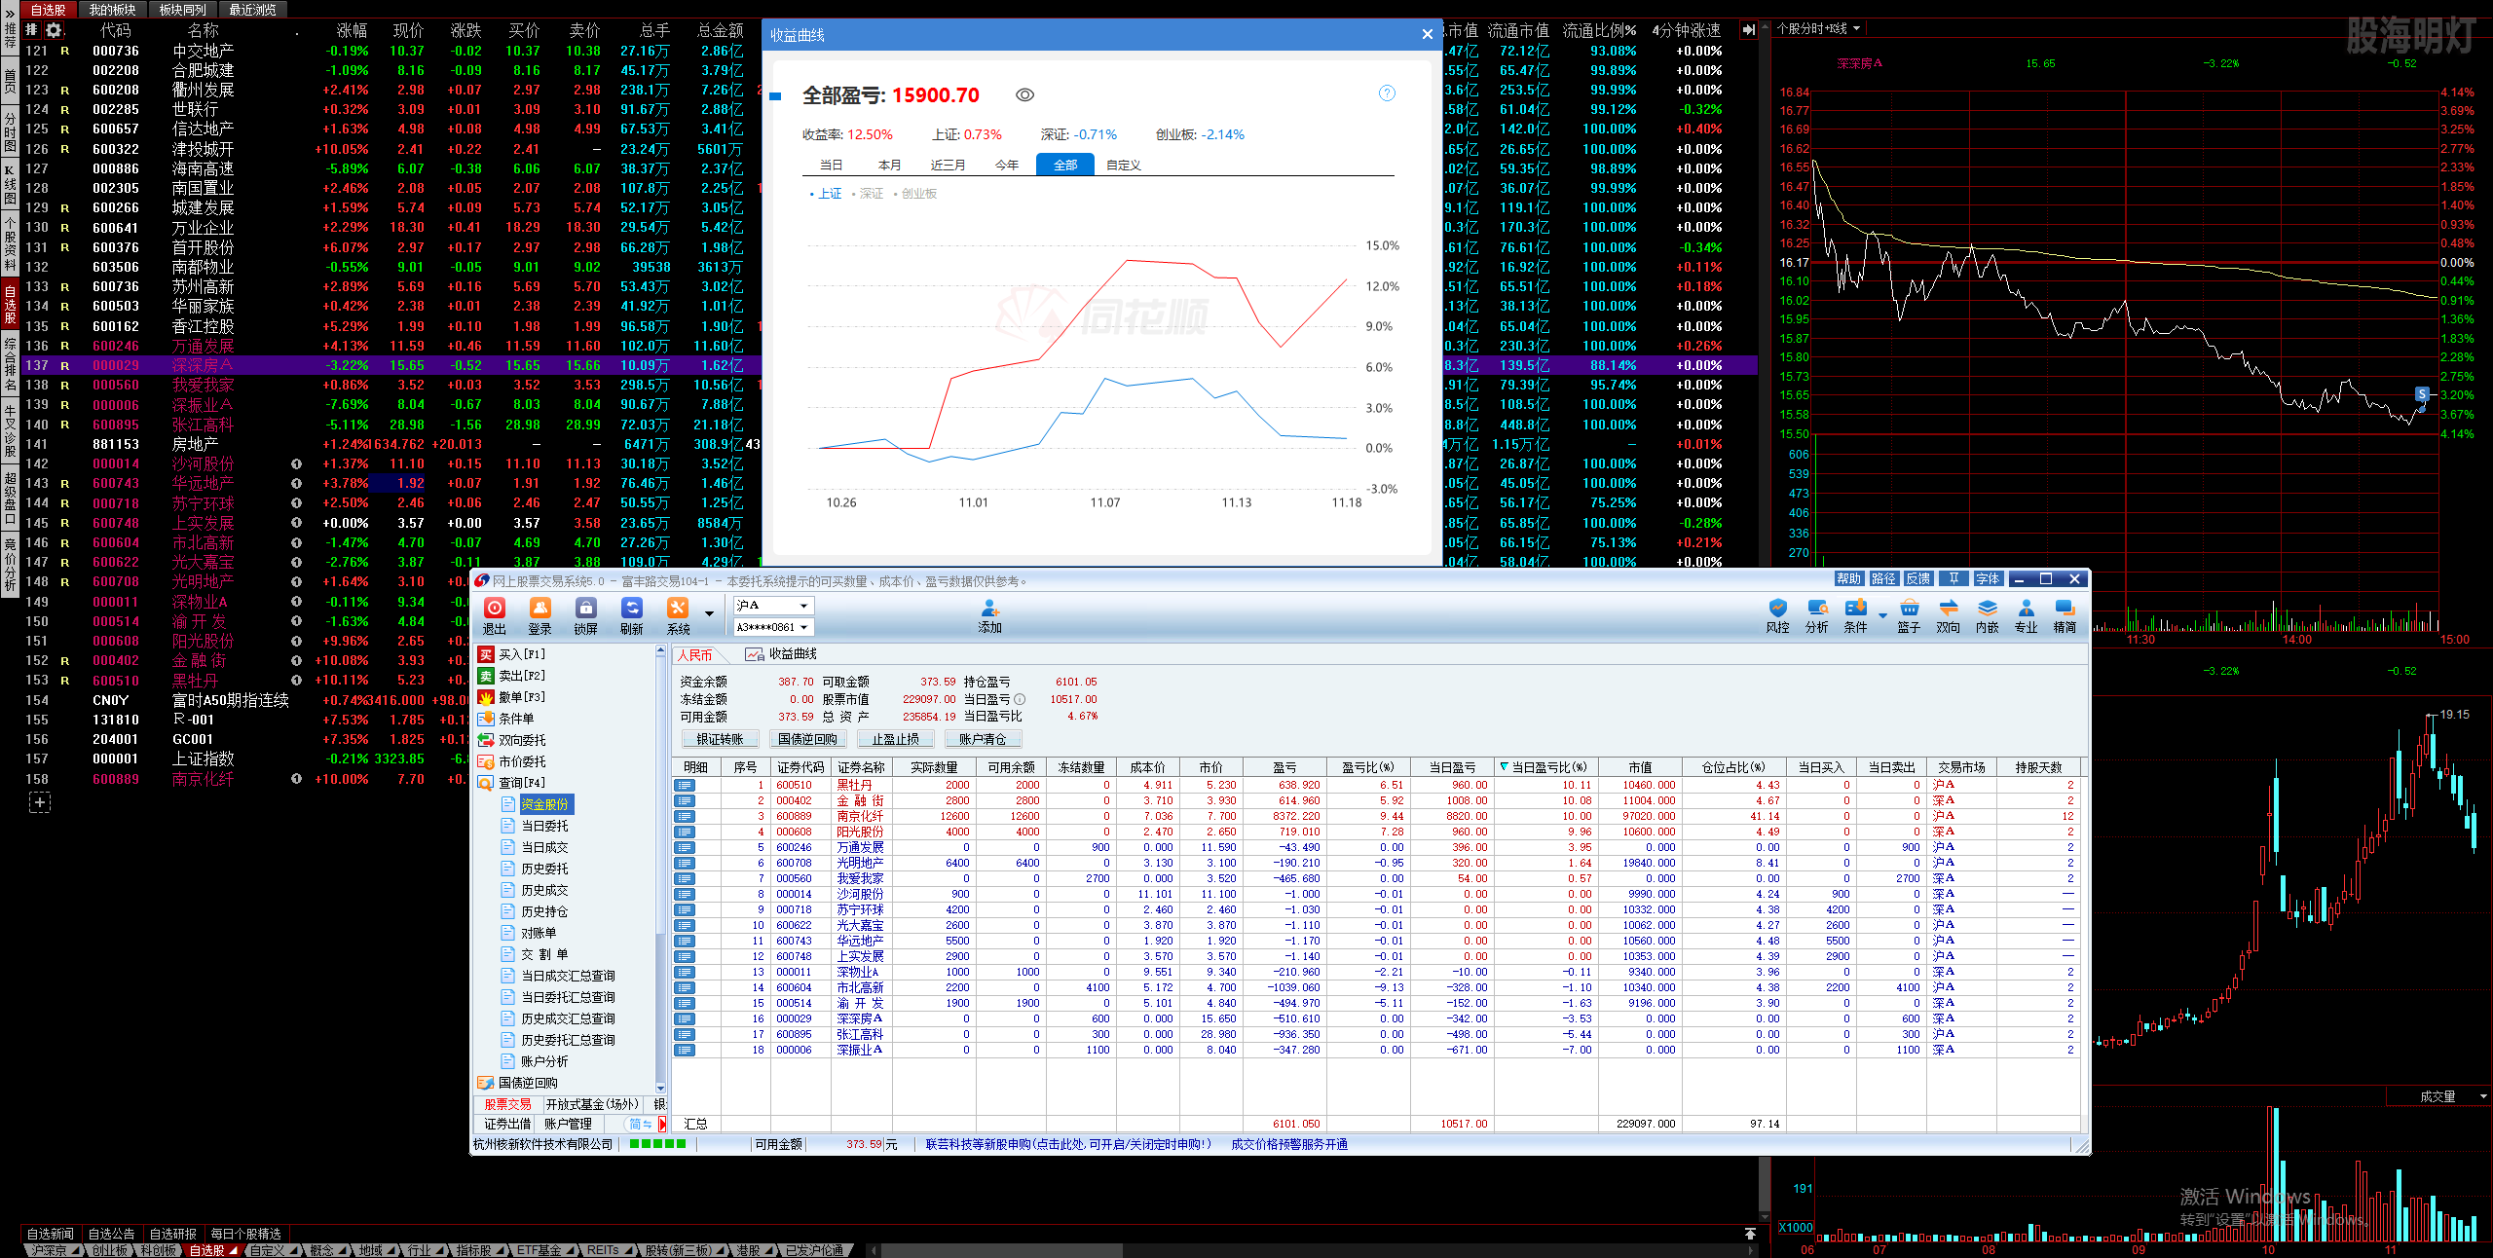Select the 本月 period option
The width and height of the screenshot is (2493, 1258).
[889, 166]
